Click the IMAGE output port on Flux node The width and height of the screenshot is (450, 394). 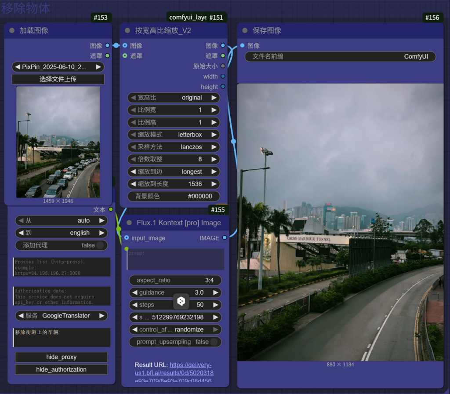[x=224, y=238]
